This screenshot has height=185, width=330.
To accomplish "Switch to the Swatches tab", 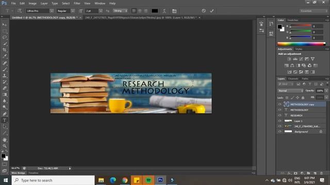I will coord(293,20).
